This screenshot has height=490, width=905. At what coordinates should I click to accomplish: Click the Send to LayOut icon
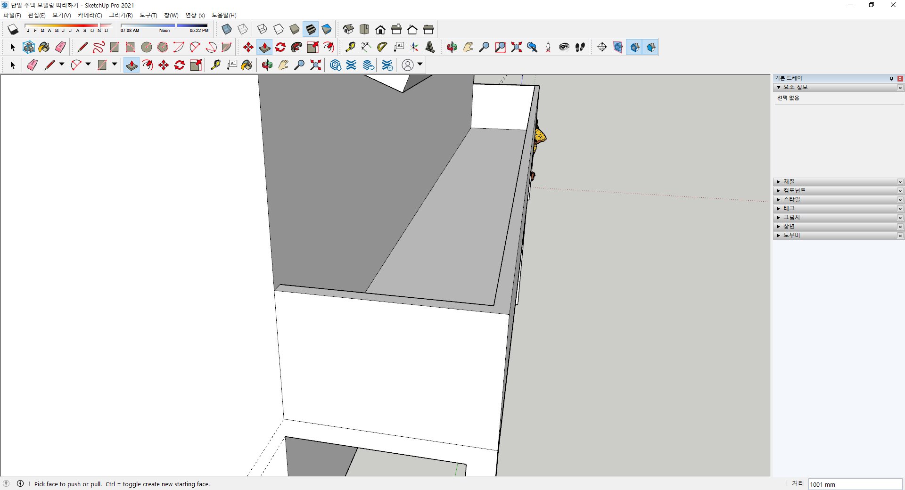(368, 65)
